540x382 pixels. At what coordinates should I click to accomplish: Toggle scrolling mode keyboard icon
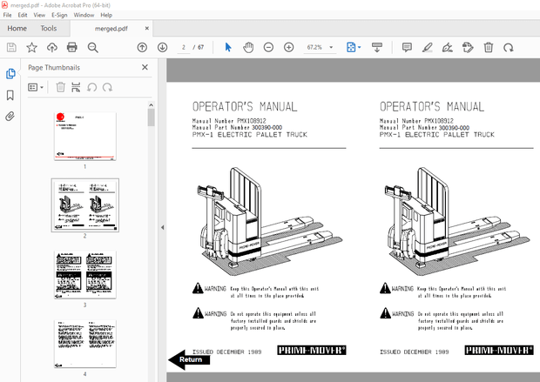pyautogui.click(x=377, y=47)
